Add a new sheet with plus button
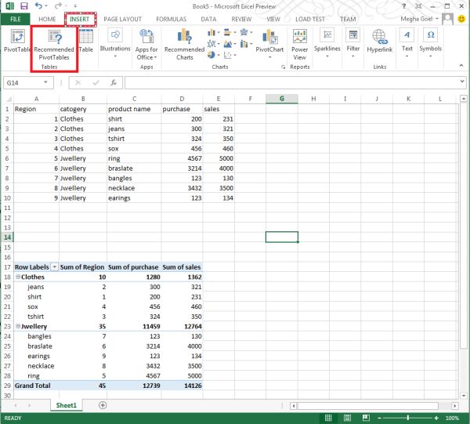Screen dimensions: 470x424 point(103,404)
